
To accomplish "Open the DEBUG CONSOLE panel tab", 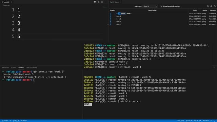I will [32, 68].
